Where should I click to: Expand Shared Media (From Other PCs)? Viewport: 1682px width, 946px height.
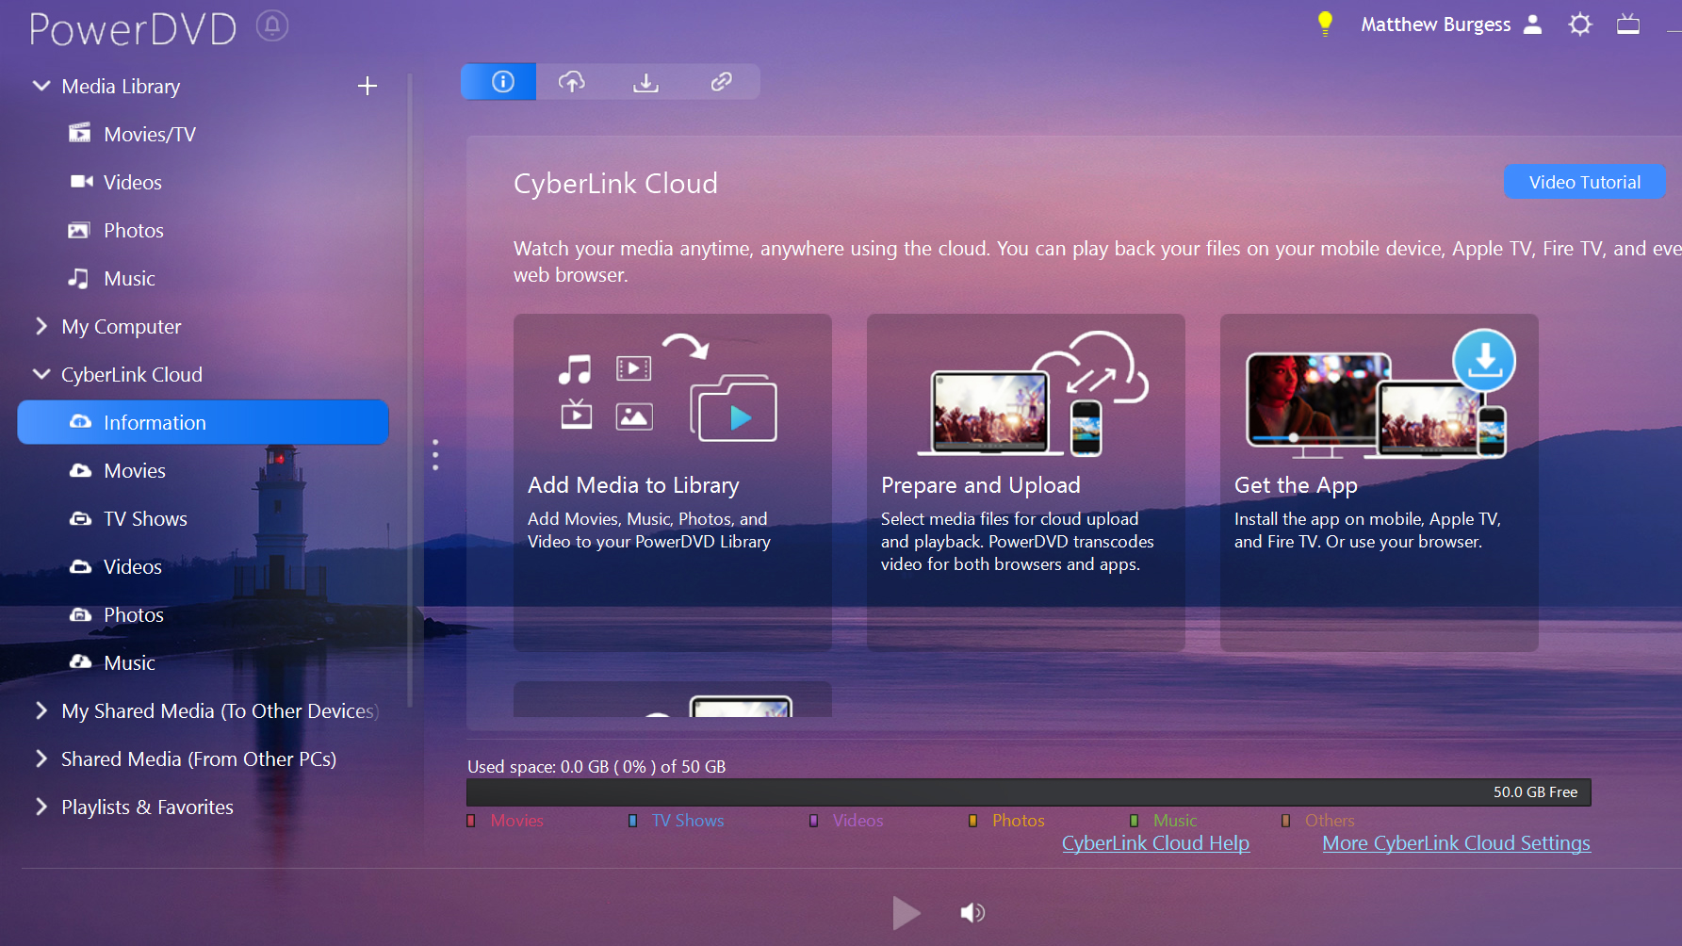tap(41, 758)
